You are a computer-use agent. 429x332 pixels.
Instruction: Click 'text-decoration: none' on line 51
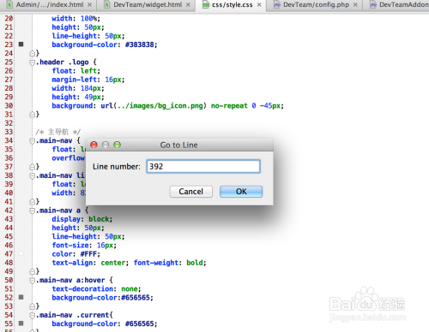[x=94, y=289]
